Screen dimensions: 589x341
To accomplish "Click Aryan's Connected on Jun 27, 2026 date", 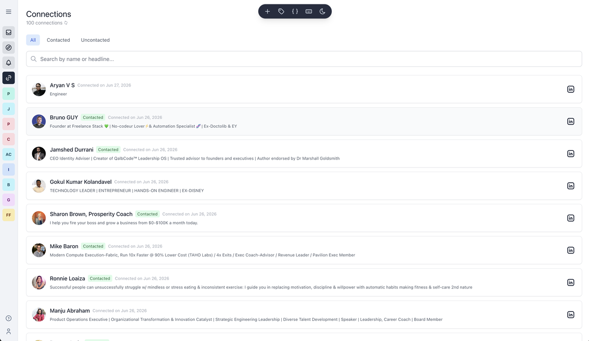I will [104, 85].
